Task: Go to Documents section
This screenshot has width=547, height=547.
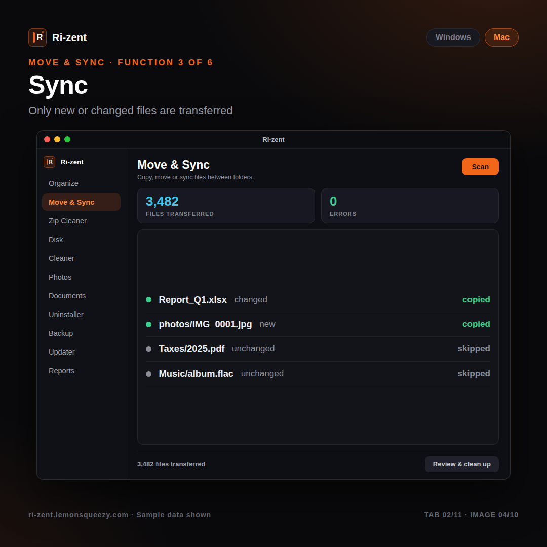Action: [x=81, y=296]
